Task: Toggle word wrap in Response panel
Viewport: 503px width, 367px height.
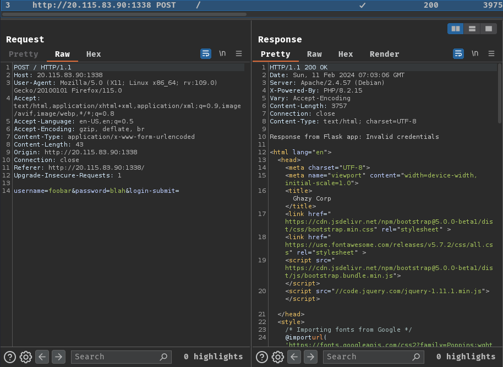Action: click(458, 53)
